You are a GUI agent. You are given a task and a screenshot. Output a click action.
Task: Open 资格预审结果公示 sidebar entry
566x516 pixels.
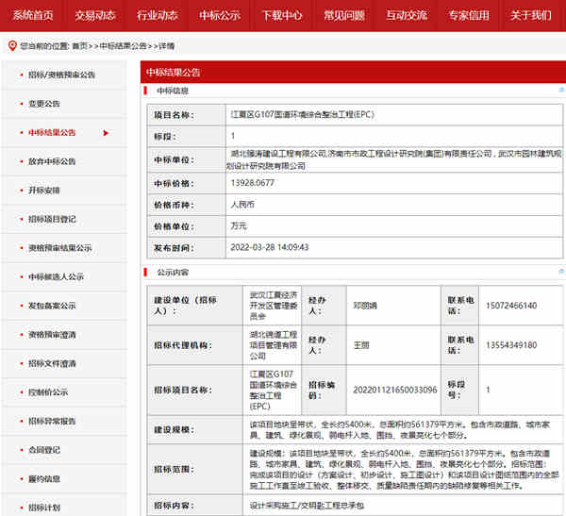click(x=60, y=248)
